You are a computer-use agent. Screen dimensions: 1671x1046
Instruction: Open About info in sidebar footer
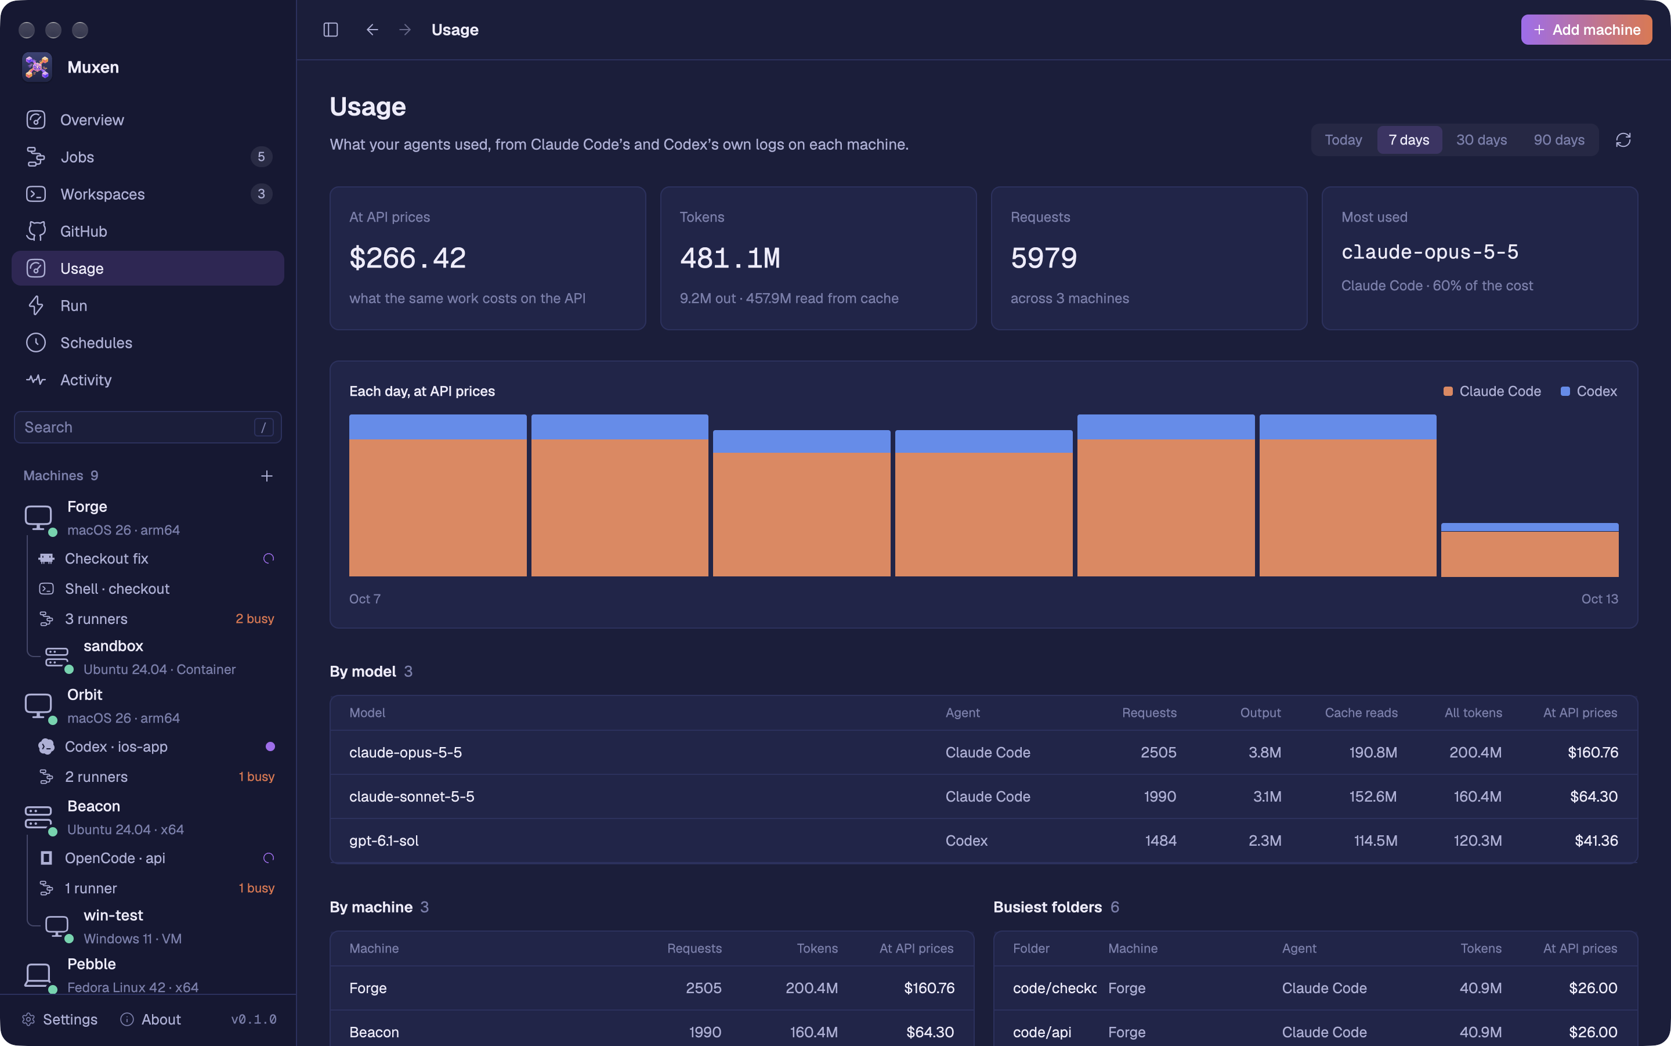tap(150, 1019)
